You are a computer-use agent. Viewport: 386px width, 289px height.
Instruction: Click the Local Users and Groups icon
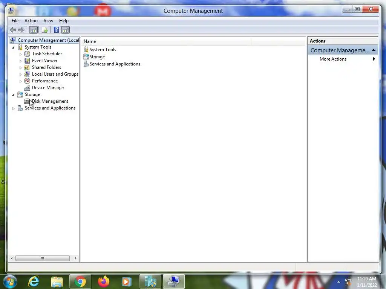[x=27, y=74]
